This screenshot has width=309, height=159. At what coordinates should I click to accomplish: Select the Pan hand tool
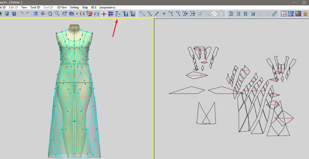point(50,14)
